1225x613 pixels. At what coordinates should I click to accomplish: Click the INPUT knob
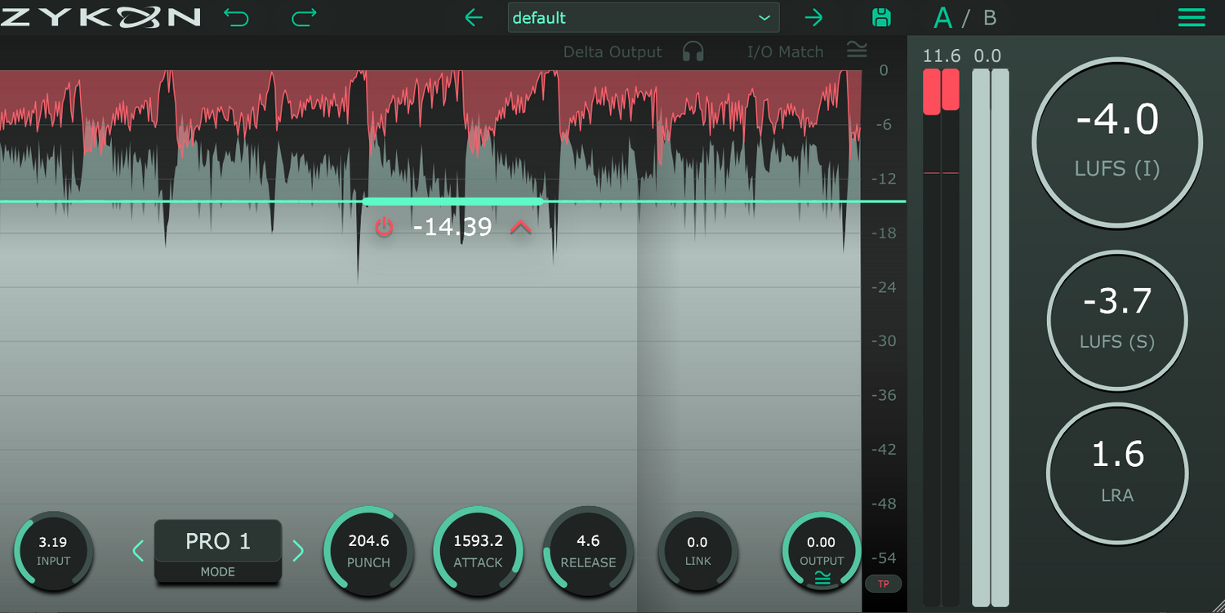point(53,550)
